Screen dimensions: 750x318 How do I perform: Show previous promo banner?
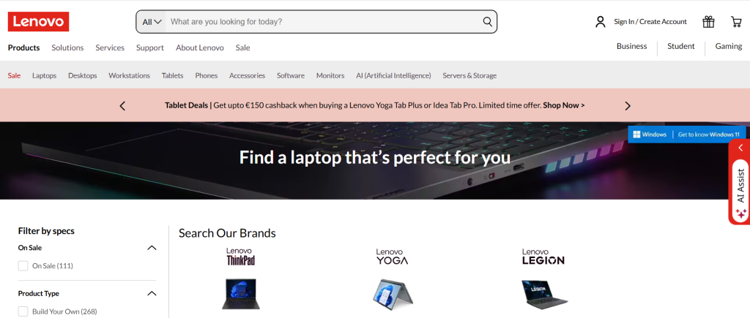click(x=122, y=105)
